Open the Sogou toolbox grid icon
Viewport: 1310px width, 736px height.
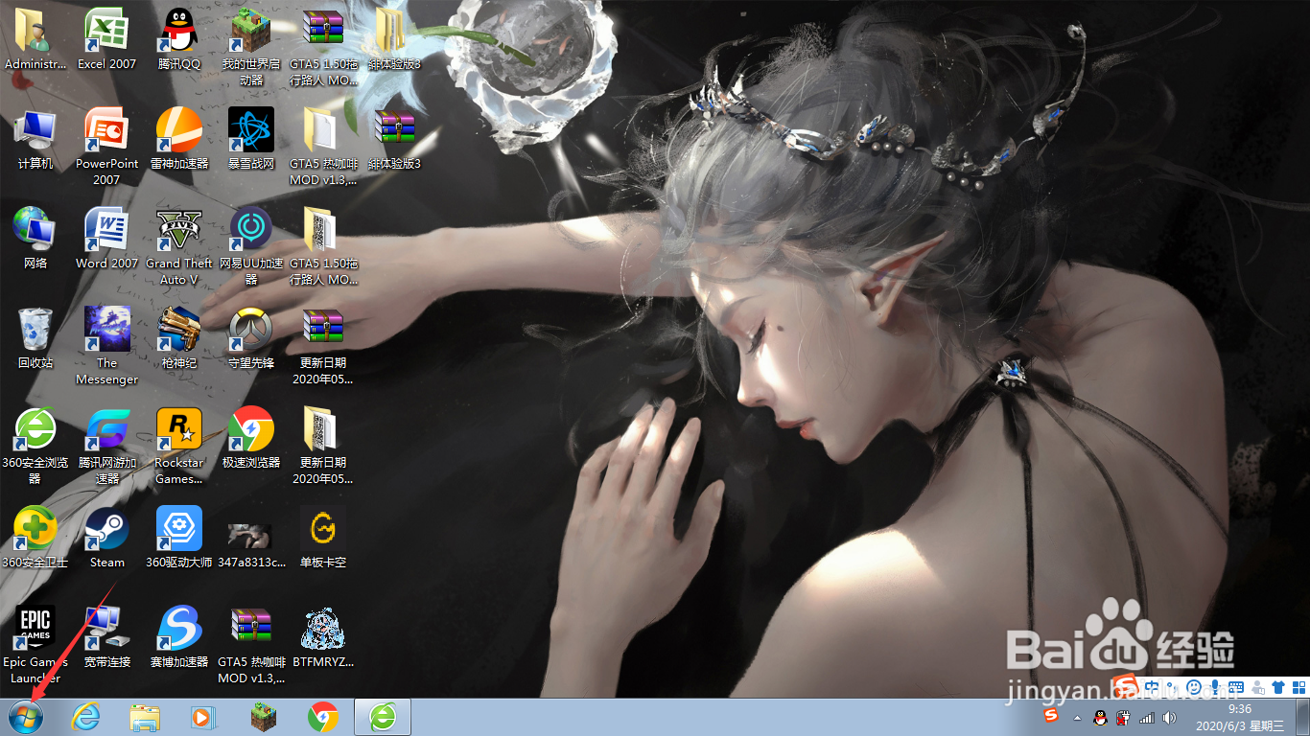pos(1298,686)
